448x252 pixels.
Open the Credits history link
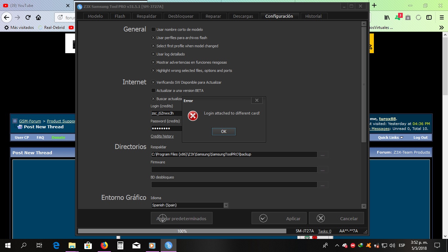coord(162,136)
